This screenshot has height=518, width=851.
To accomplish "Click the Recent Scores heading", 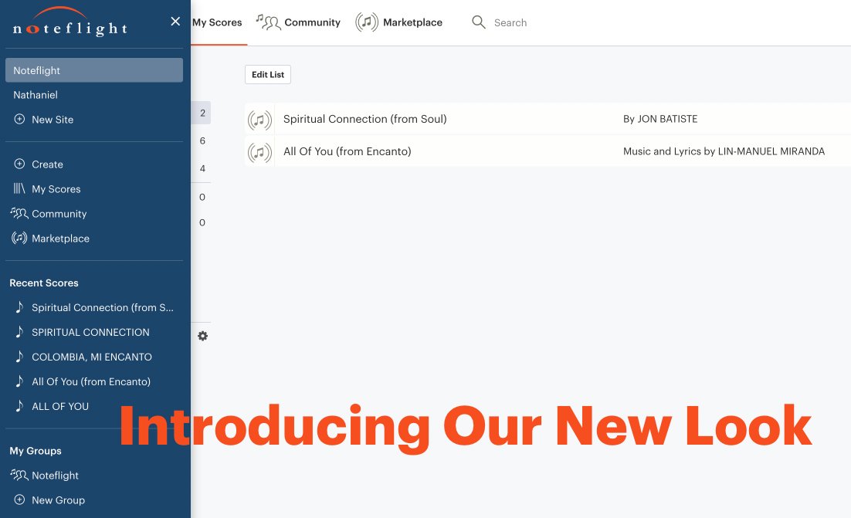I will click(44, 283).
